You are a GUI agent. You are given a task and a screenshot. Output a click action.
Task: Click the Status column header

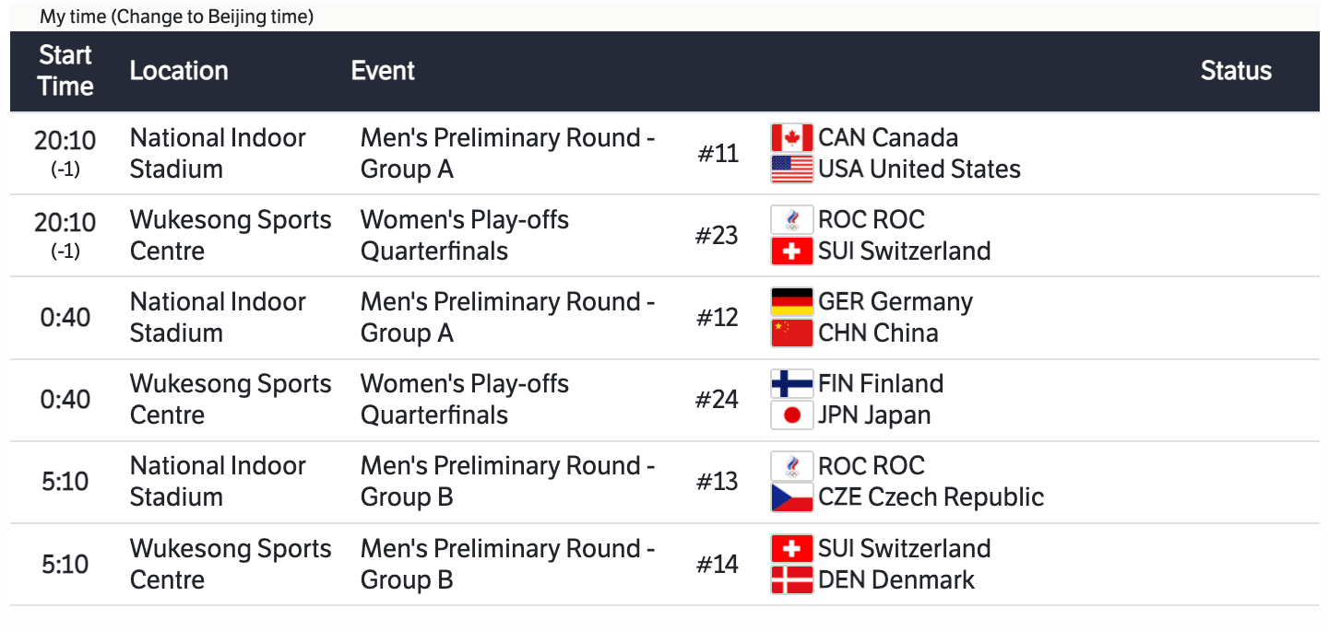(1236, 71)
